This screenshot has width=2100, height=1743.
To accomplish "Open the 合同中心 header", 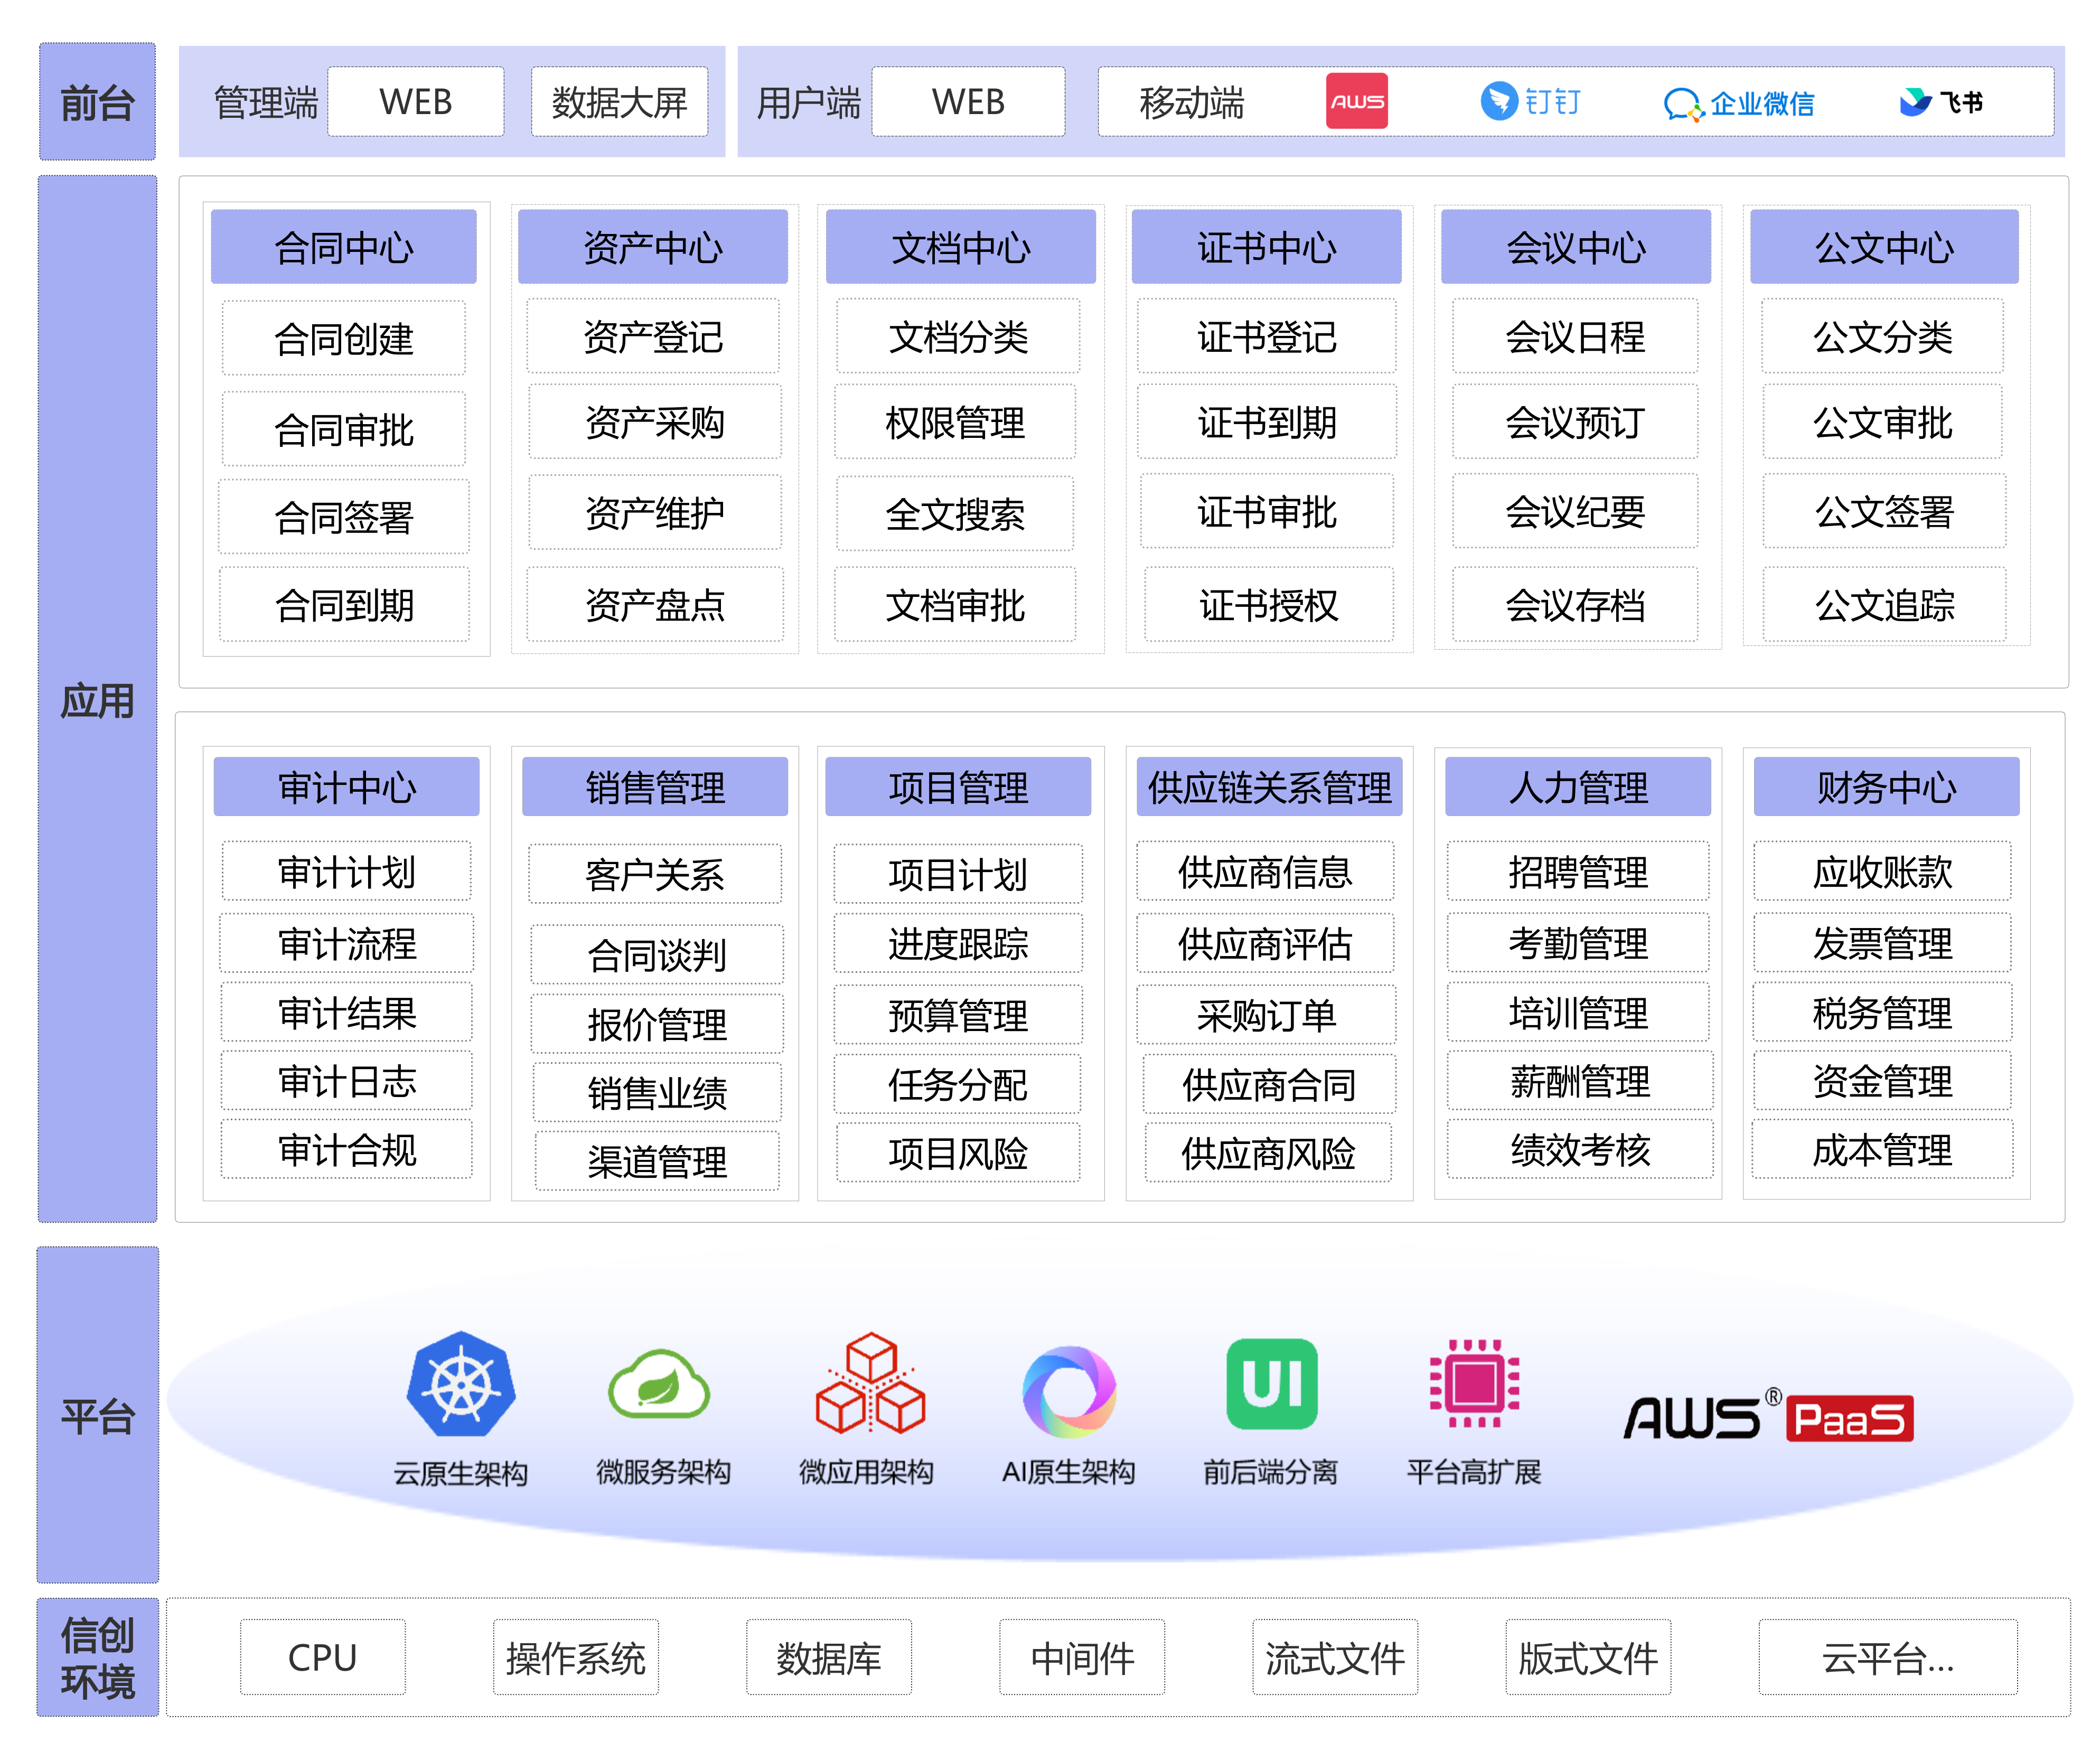I will [343, 247].
